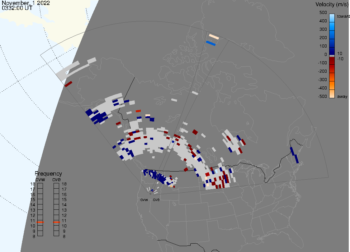
Task: Click the -300 value on the velocity scale
Action: 322,80
